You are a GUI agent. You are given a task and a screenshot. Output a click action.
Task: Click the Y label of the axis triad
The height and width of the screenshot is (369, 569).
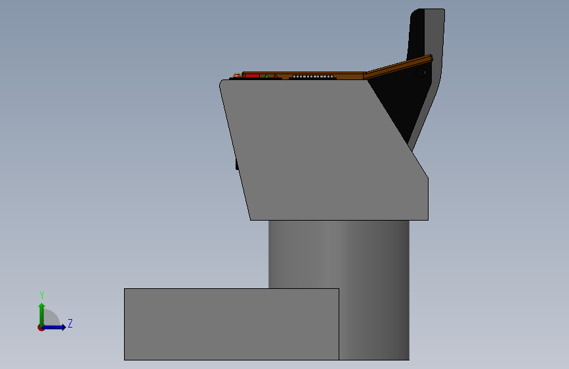pyautogui.click(x=42, y=295)
